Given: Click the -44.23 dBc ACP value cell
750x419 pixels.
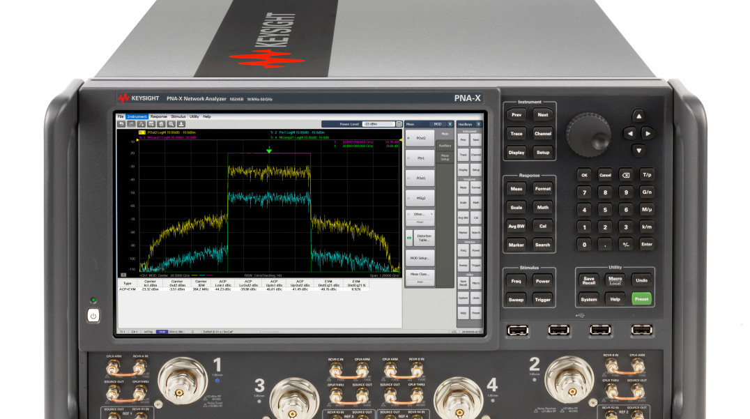Looking at the screenshot, I should 223,289.
